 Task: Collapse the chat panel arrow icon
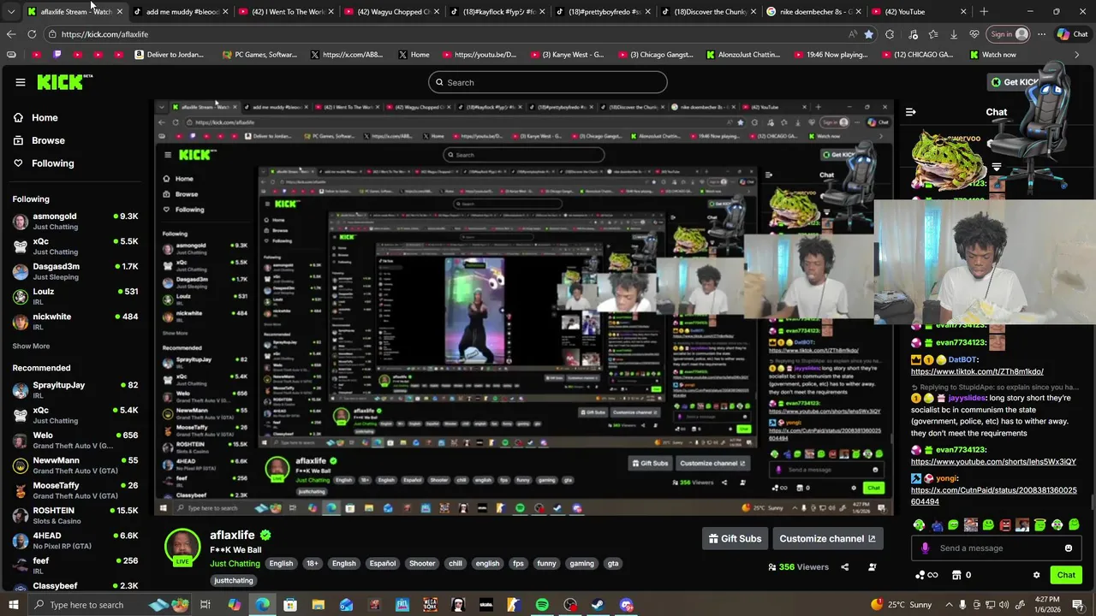910,112
